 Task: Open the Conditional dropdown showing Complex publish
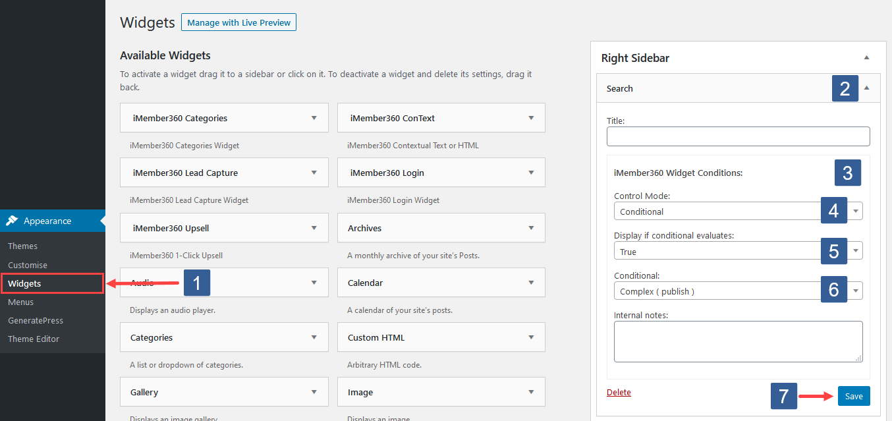(x=855, y=290)
